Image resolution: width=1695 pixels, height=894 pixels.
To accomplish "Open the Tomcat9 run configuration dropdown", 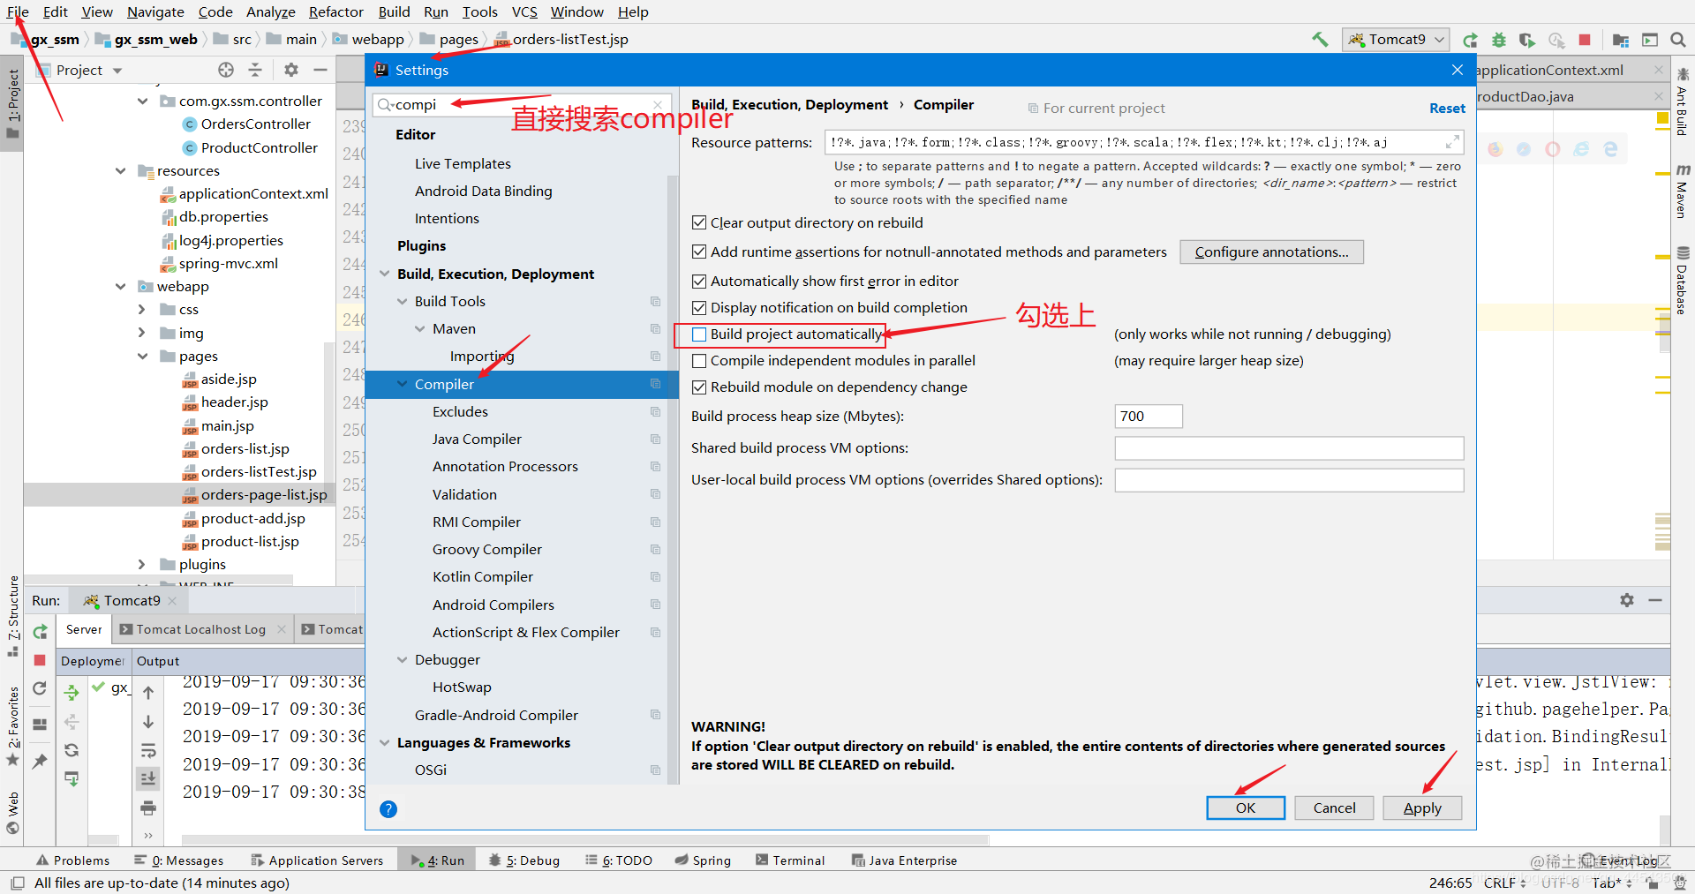I will (x=1396, y=40).
